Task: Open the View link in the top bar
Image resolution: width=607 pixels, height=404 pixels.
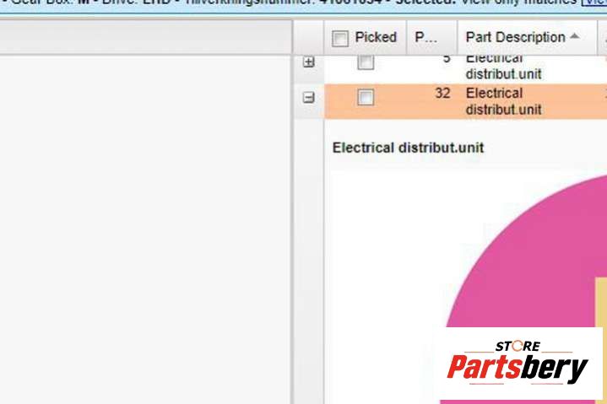Action: (x=594, y=3)
